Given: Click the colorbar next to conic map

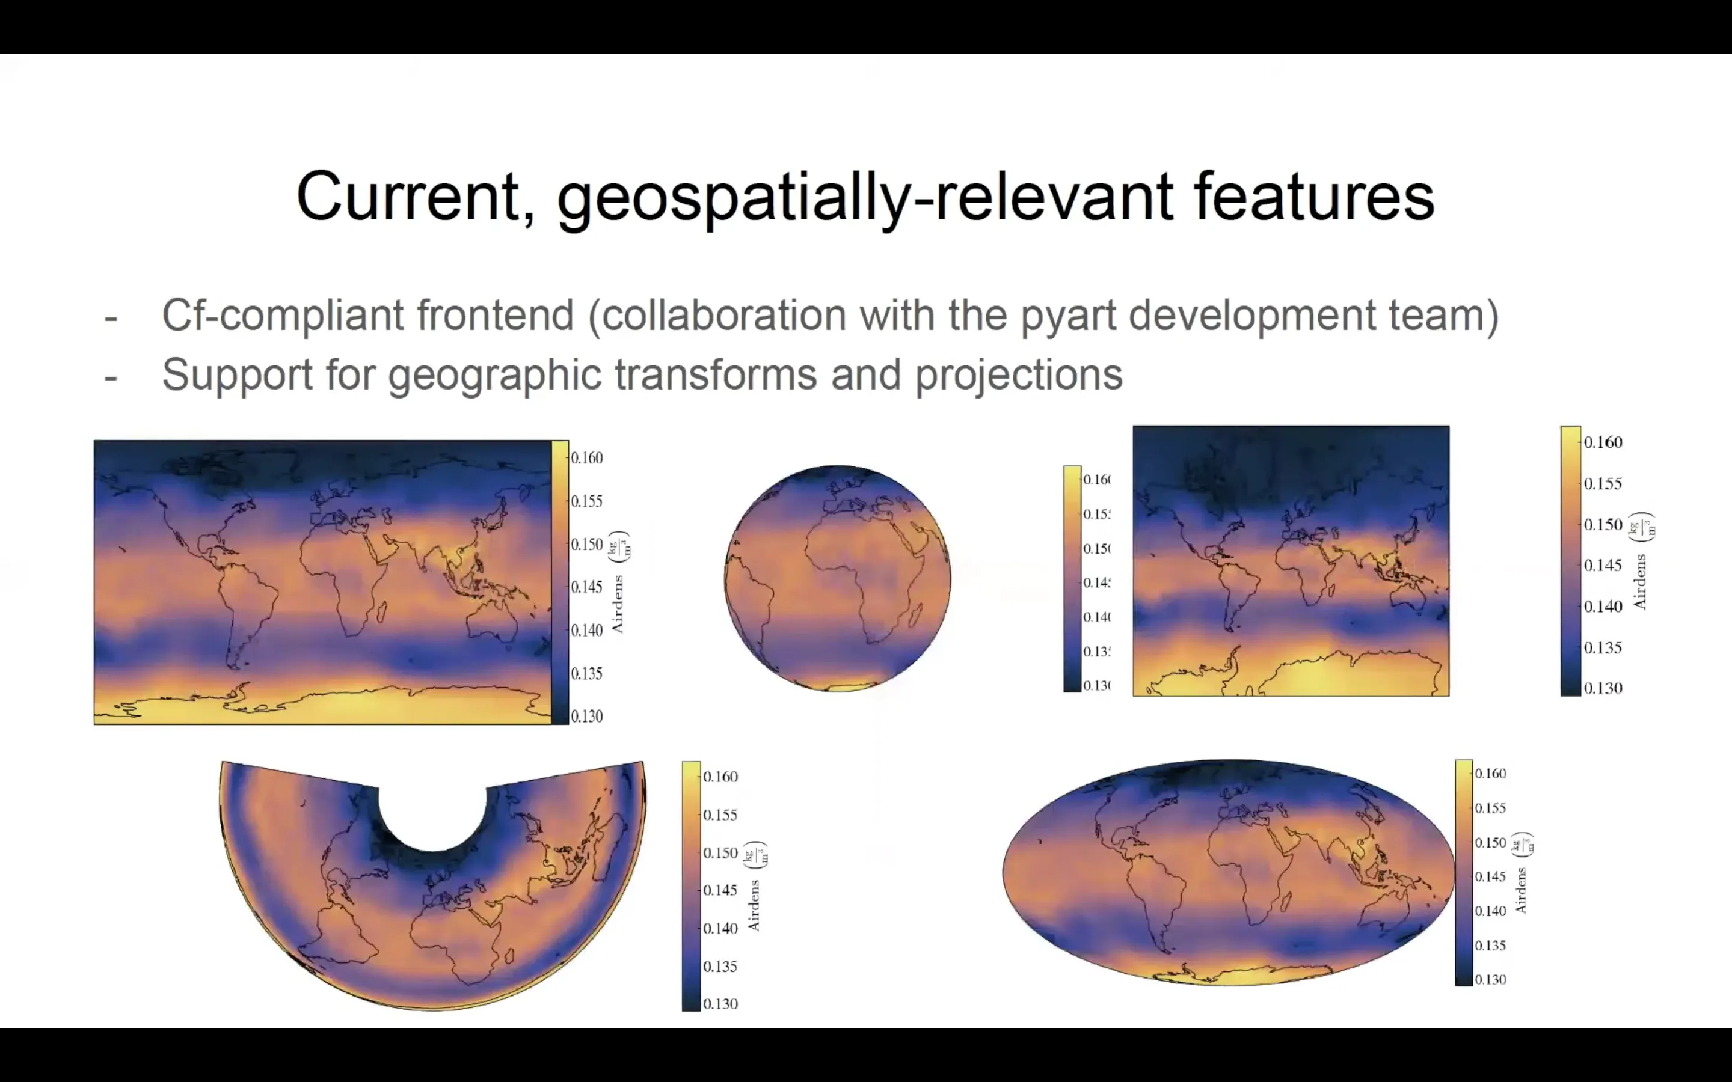Looking at the screenshot, I should pyautogui.click(x=690, y=886).
